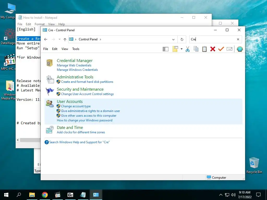Click the Control Panel breadcrumb
The image size is (267, 200).
pyautogui.click(x=88, y=39)
